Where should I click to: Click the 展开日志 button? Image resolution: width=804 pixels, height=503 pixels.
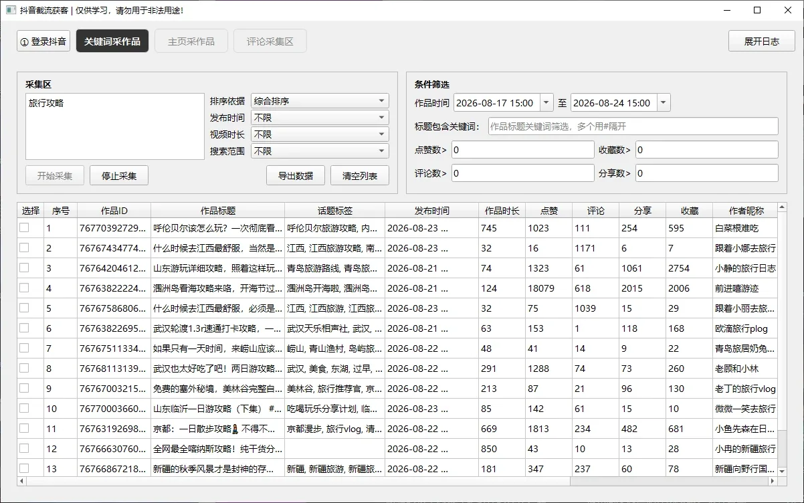(762, 41)
